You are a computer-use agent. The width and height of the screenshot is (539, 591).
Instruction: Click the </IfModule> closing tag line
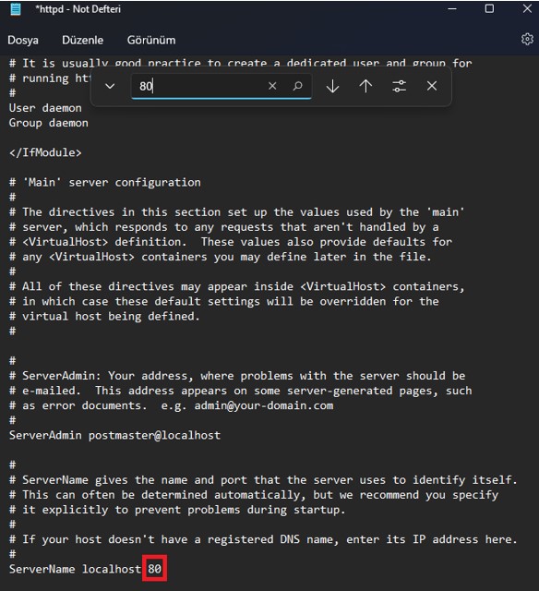[45, 152]
